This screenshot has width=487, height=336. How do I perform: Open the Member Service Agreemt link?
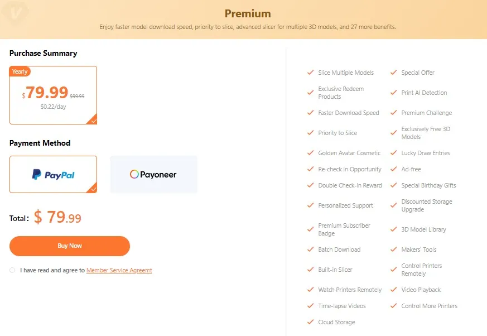point(119,270)
